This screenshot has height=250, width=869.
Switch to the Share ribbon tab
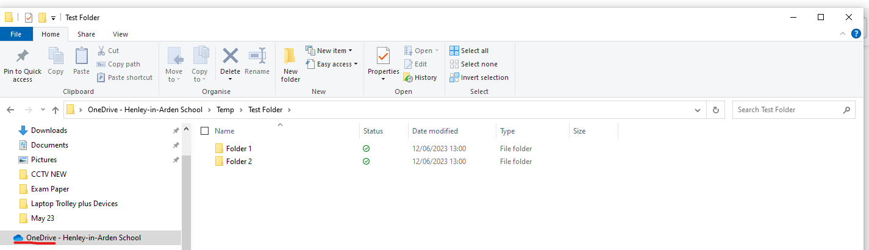(x=86, y=34)
